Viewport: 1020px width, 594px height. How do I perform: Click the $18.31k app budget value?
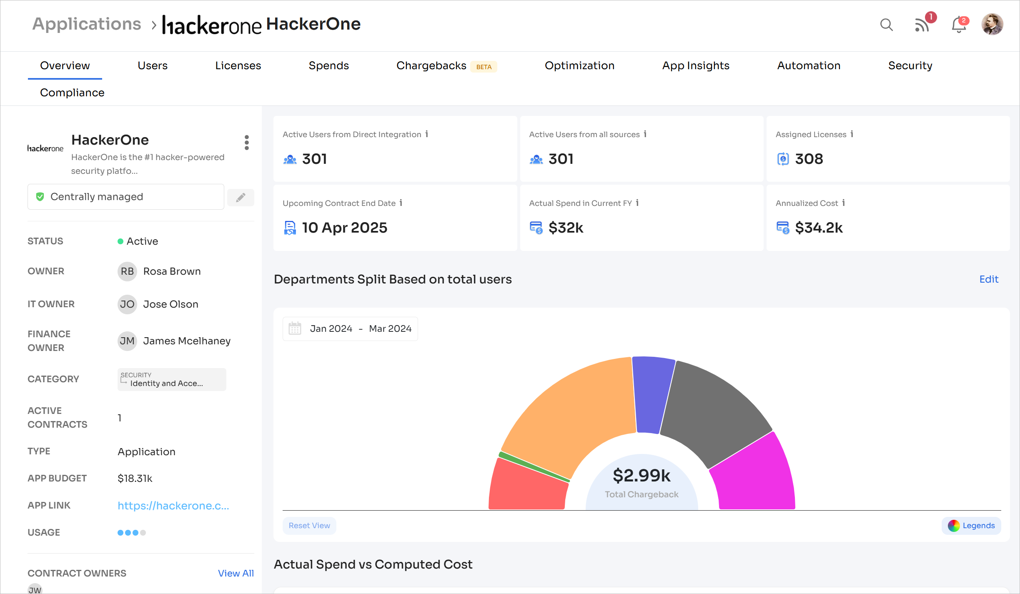135,479
